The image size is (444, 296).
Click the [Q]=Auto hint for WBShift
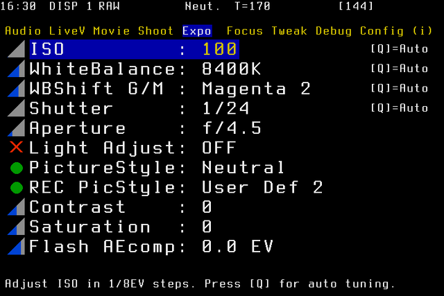point(400,89)
